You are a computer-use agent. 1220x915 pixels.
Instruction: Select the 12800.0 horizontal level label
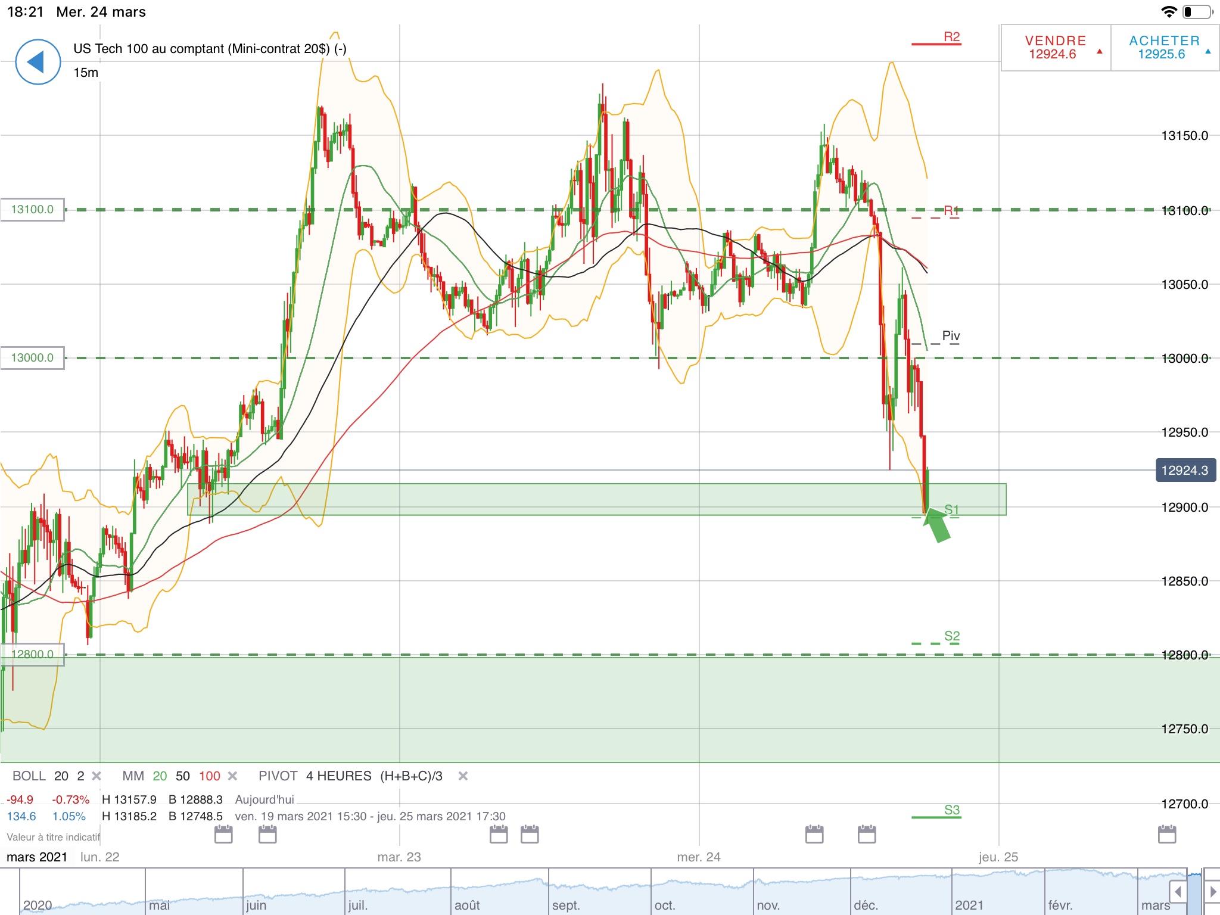(32, 654)
